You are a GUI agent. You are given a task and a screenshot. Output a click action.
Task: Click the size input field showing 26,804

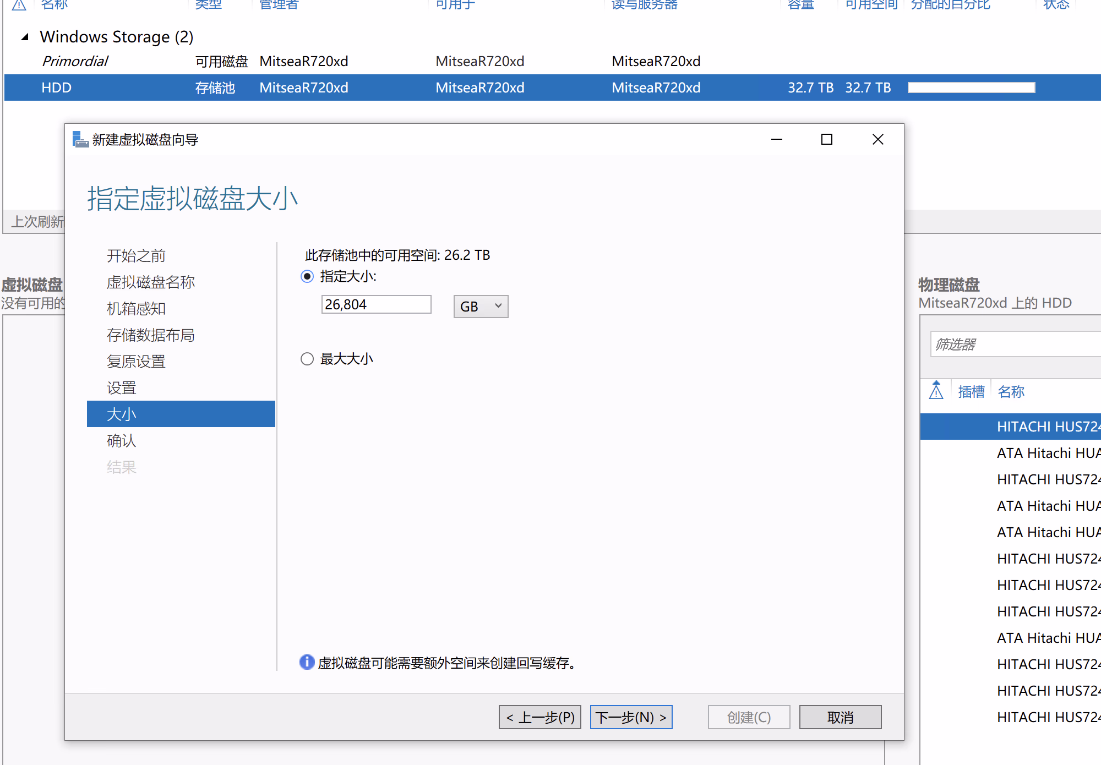point(376,304)
